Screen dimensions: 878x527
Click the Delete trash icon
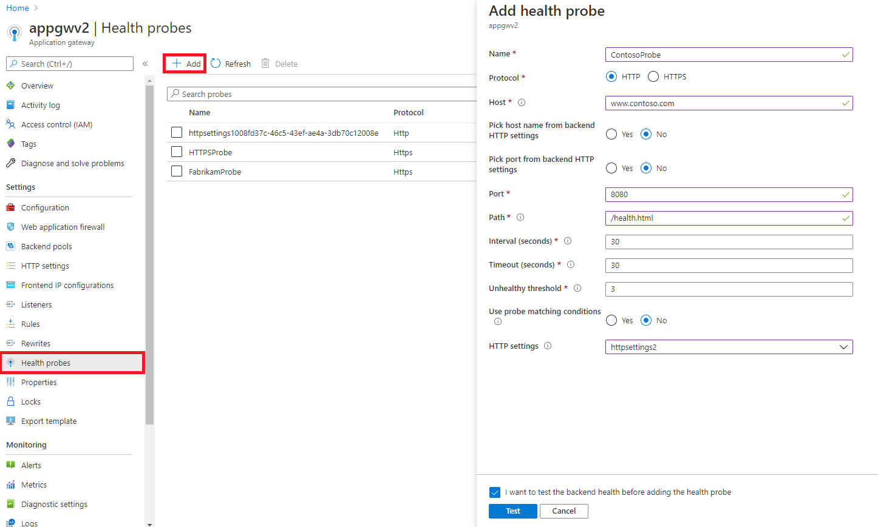[x=265, y=64]
